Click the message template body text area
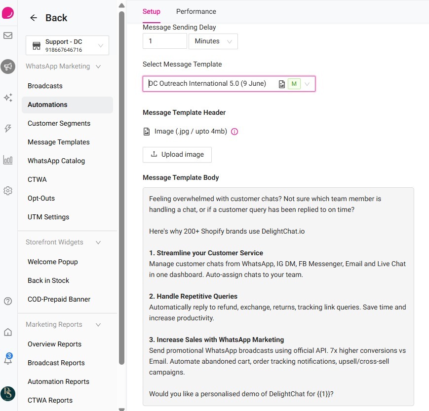The image size is (429, 411). click(278, 297)
